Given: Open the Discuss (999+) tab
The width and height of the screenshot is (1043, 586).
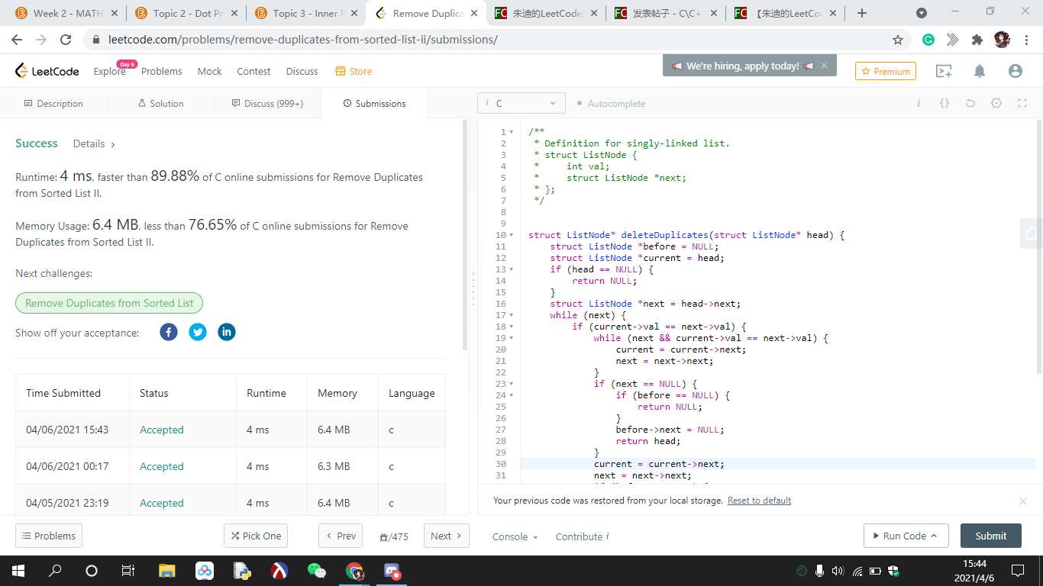Looking at the screenshot, I should [267, 103].
